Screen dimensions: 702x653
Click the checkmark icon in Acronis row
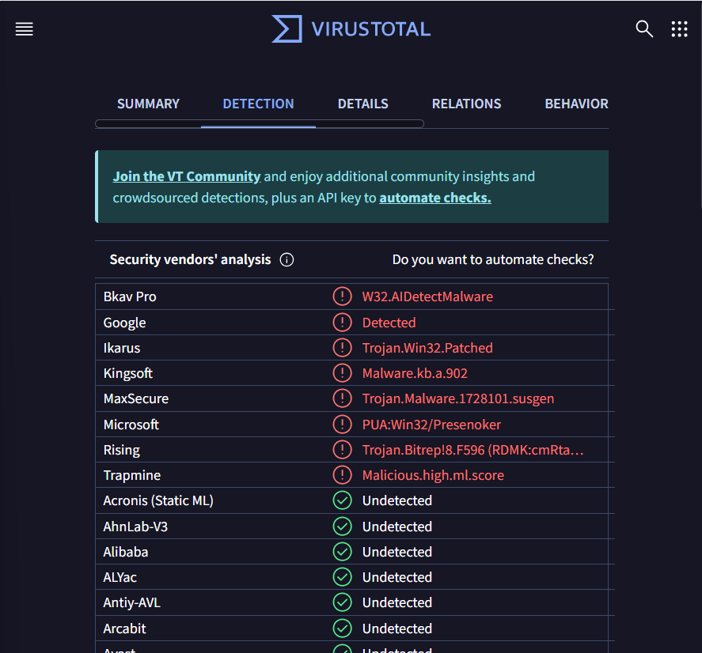[x=342, y=500]
